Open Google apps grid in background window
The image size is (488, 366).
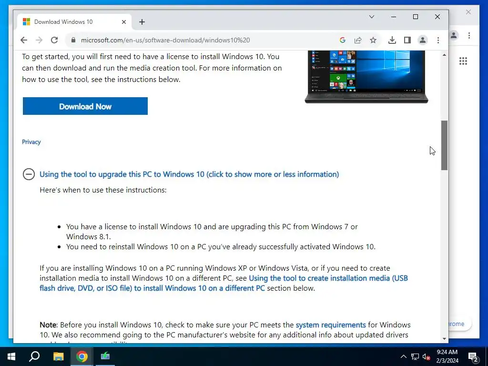[x=463, y=61]
